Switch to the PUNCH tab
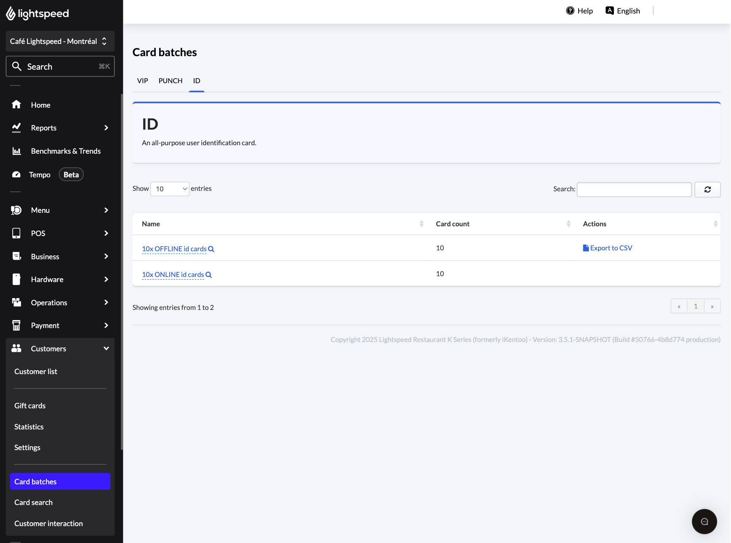 point(170,81)
